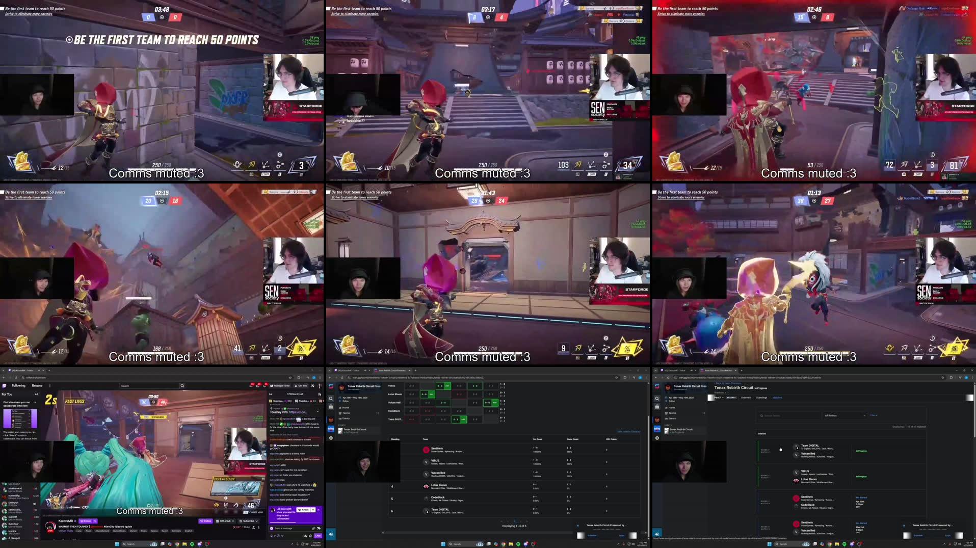Viewport: 976px width, 548px height.
Task: Open All Rounds dropdown
Action: (x=845, y=415)
